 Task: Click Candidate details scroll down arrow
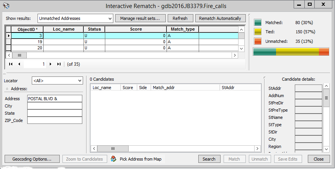[x=326, y=149]
